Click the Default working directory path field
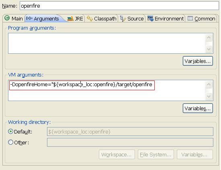The image size is (221, 170). (130, 132)
